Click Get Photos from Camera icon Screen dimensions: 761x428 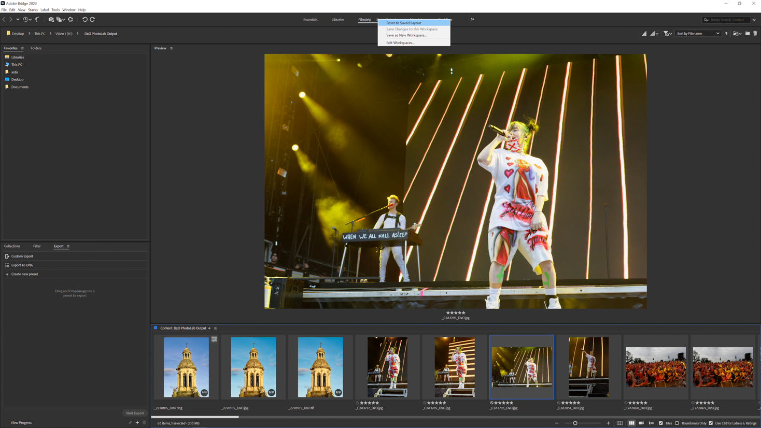click(x=51, y=19)
